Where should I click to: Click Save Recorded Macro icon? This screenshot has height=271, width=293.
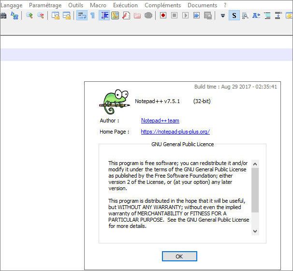[x=208, y=15]
